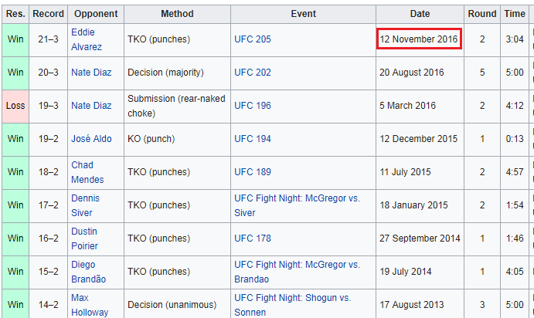
Task: Open the UFC 194 event link
Action: [253, 139]
